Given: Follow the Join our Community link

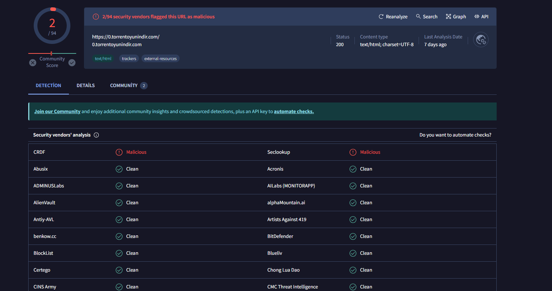Looking at the screenshot, I should [57, 111].
